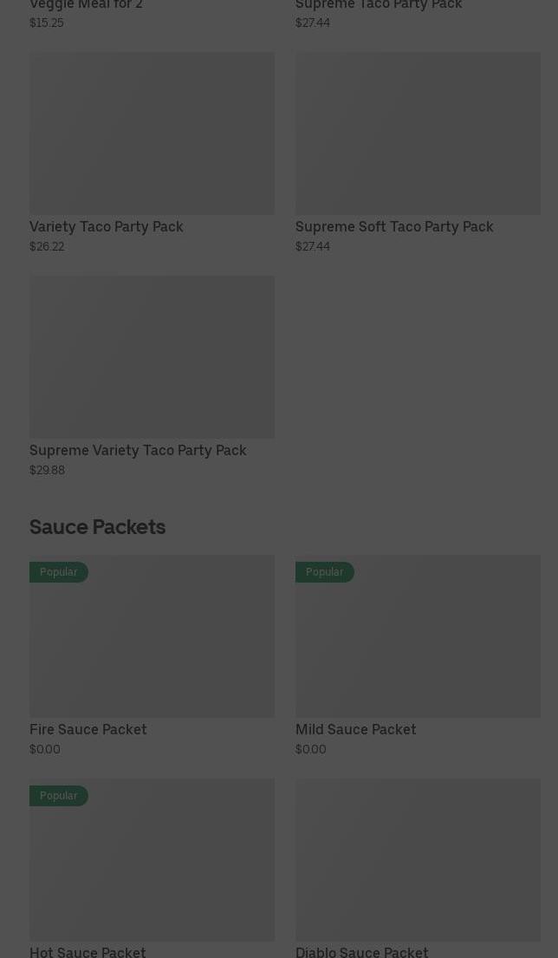
Task: Open the Fire Sauce Packet title link
Action: (88, 729)
